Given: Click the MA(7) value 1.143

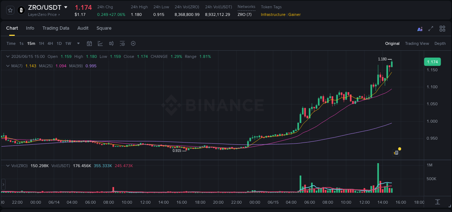Looking at the screenshot, I should [31, 66].
